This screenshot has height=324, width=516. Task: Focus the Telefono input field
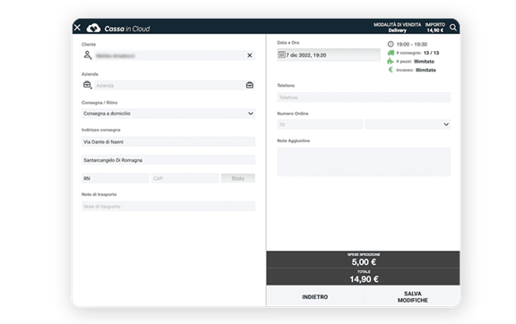(364, 98)
